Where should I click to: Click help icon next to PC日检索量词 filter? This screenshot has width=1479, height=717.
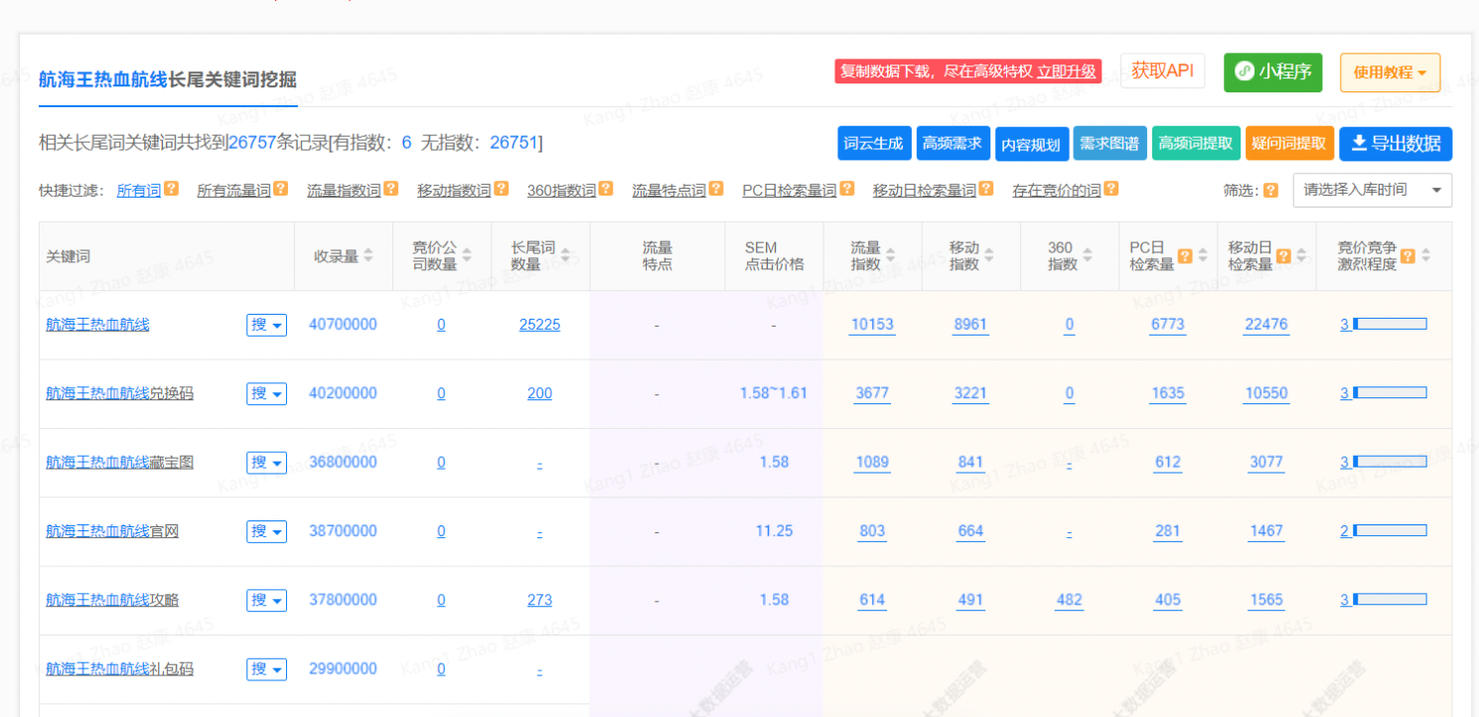tap(846, 188)
